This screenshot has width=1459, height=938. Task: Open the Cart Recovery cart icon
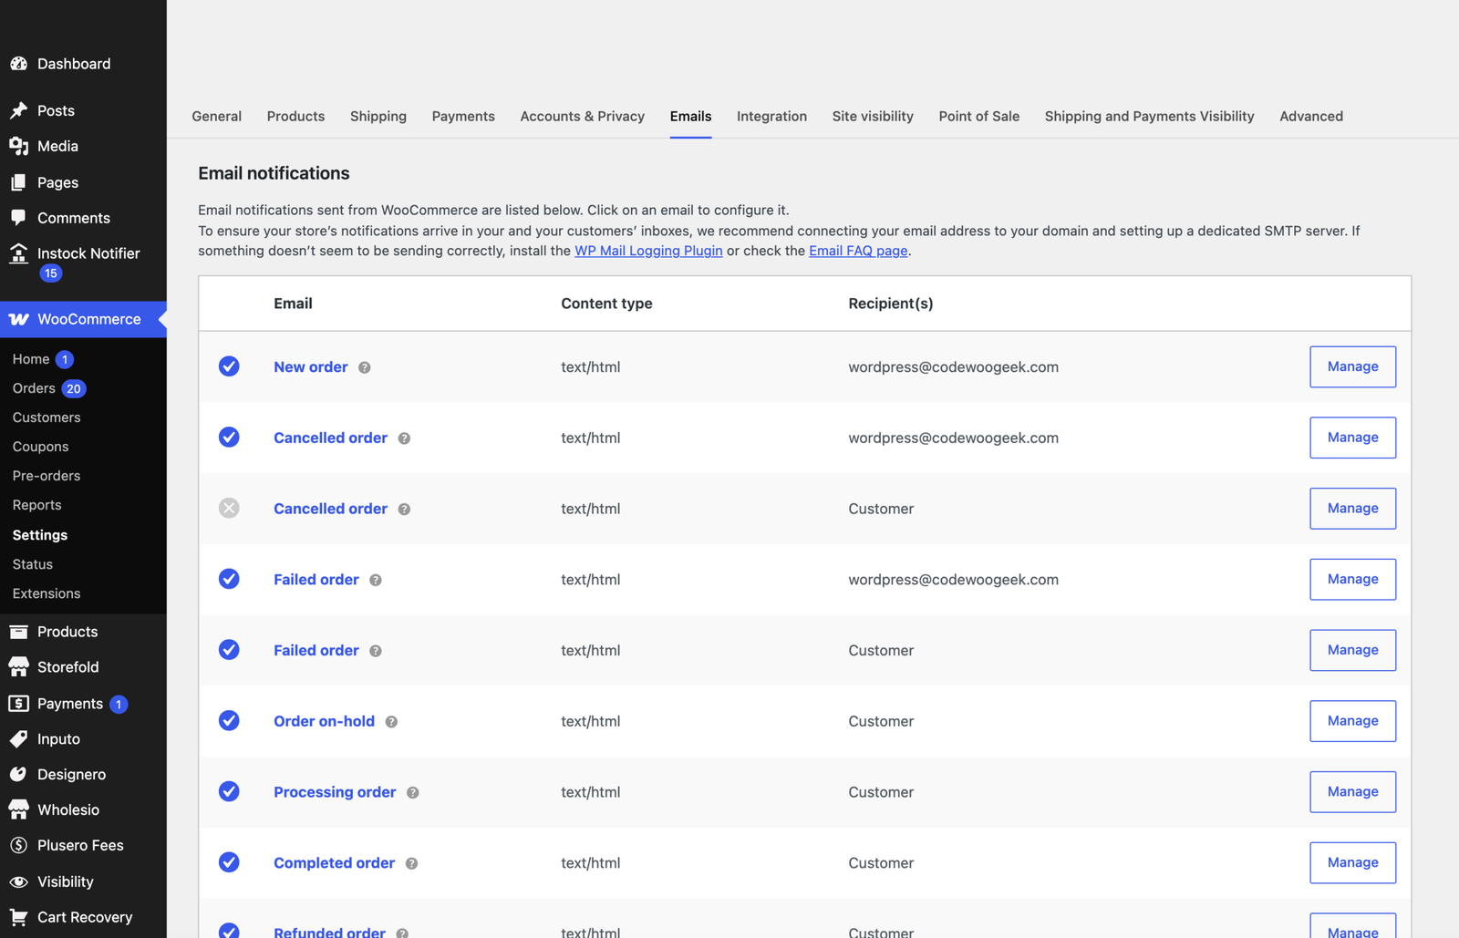[x=18, y=917]
